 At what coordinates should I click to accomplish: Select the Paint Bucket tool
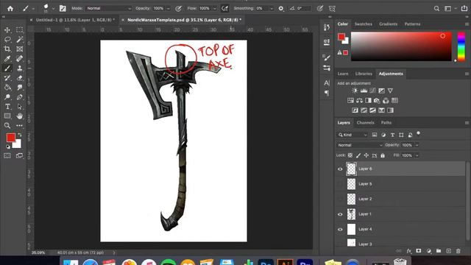[7, 88]
